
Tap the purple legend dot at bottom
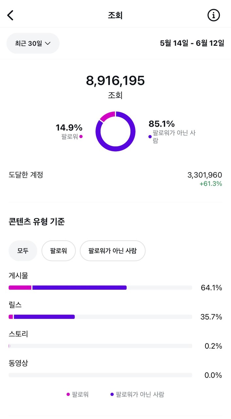(x=112, y=394)
